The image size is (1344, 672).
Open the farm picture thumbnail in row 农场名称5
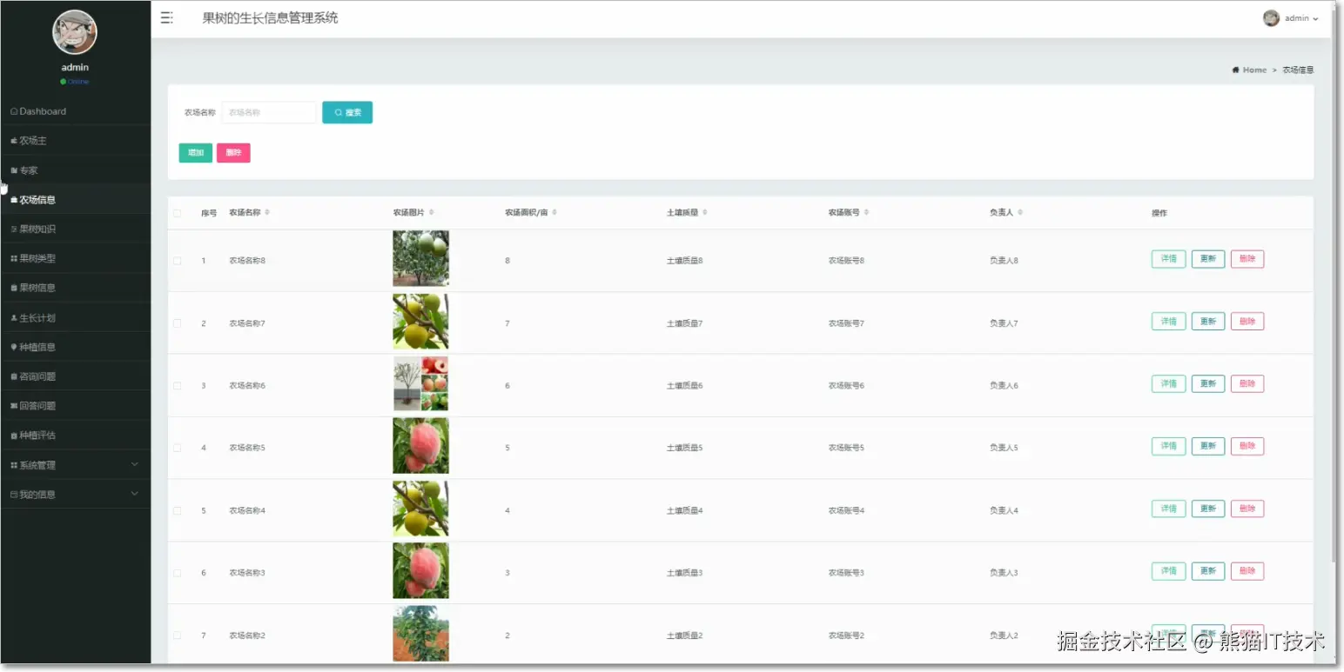tap(421, 446)
